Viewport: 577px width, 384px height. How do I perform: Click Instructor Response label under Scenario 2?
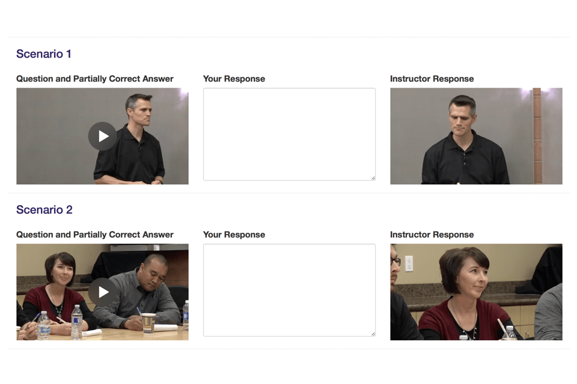(432, 235)
